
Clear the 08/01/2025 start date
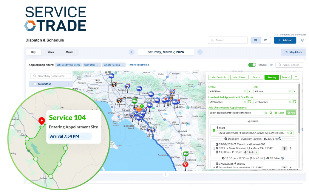point(245,102)
